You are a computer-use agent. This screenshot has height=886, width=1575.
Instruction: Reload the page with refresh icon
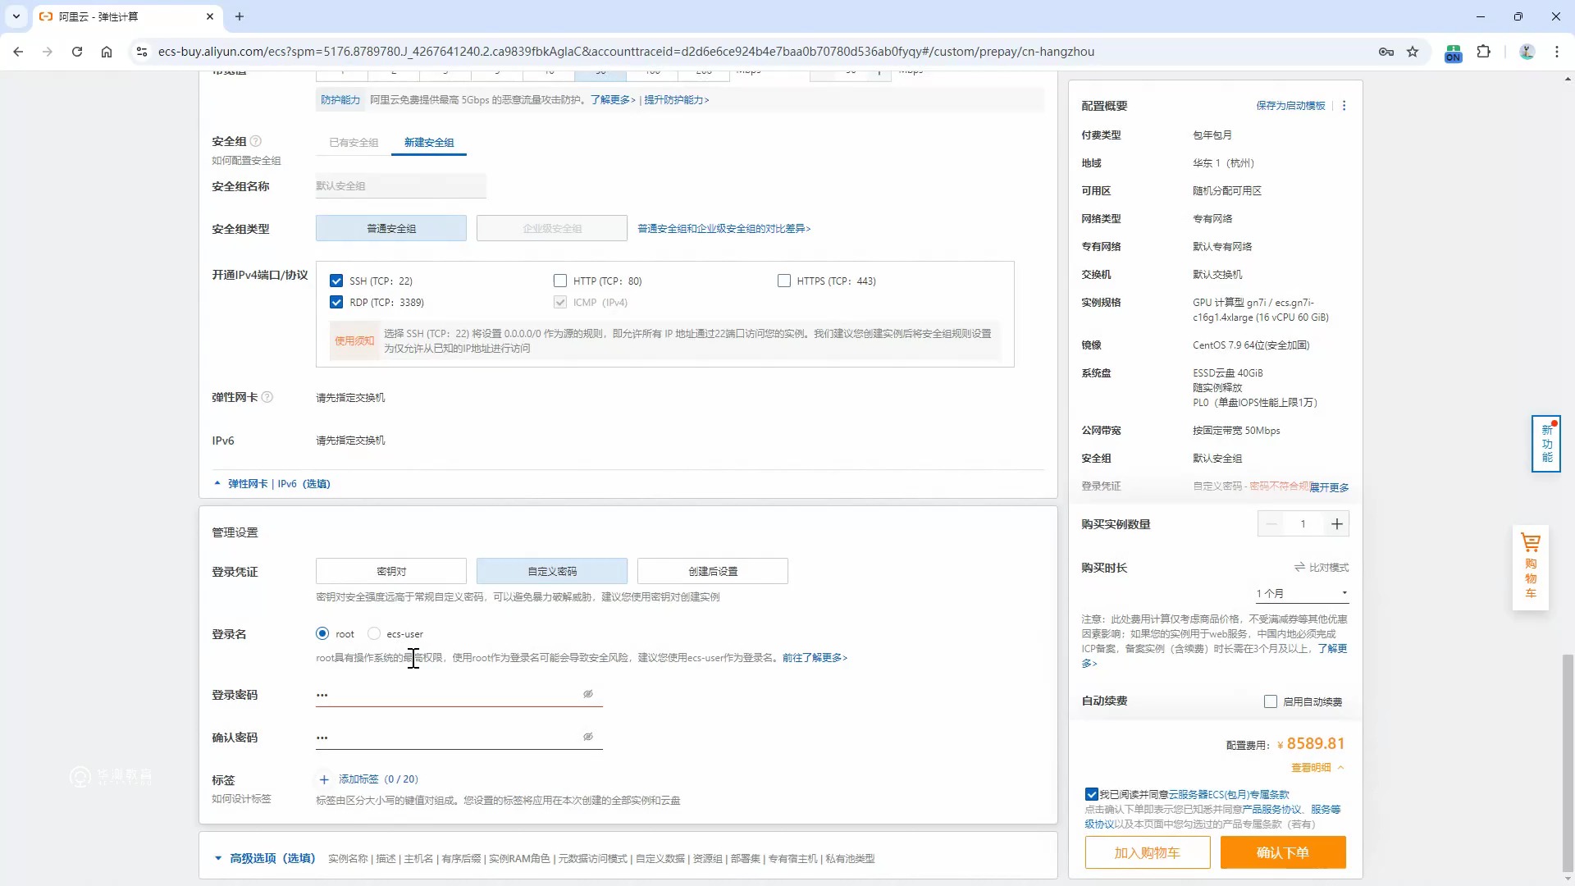tap(77, 52)
